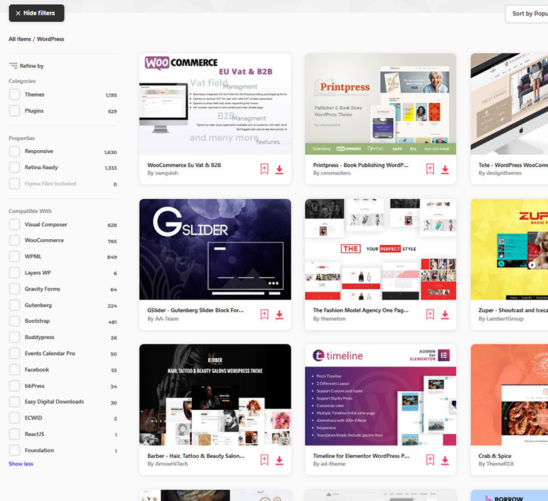Select the WPML compatibility checkbox
The image size is (548, 501).
pyautogui.click(x=14, y=256)
